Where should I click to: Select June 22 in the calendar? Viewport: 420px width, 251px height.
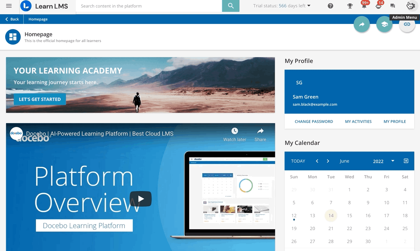click(x=349, y=228)
